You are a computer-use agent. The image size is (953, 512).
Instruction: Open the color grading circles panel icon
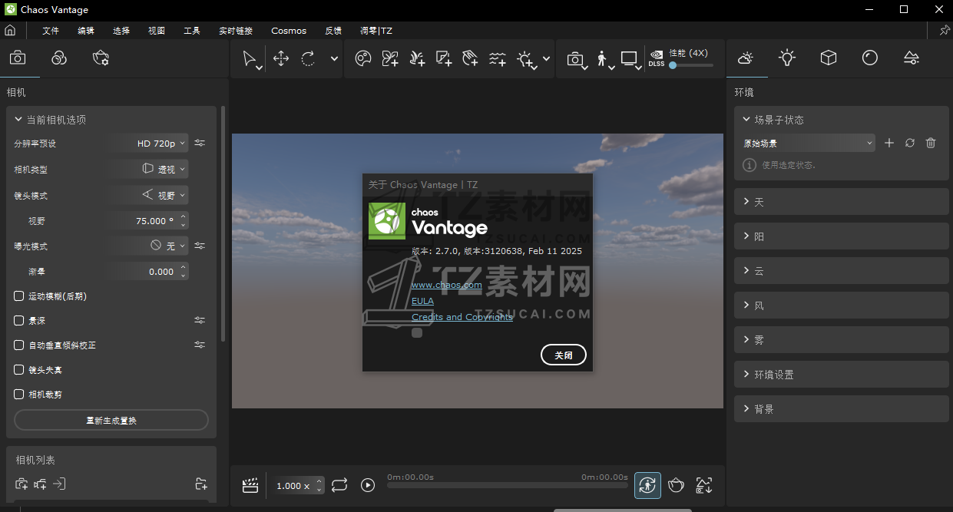point(59,58)
